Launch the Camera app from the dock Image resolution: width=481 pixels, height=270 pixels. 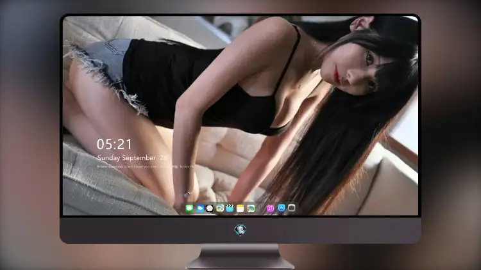pyautogui.click(x=291, y=208)
